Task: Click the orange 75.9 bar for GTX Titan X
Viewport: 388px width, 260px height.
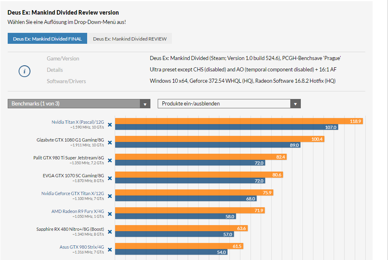Action: (x=194, y=192)
